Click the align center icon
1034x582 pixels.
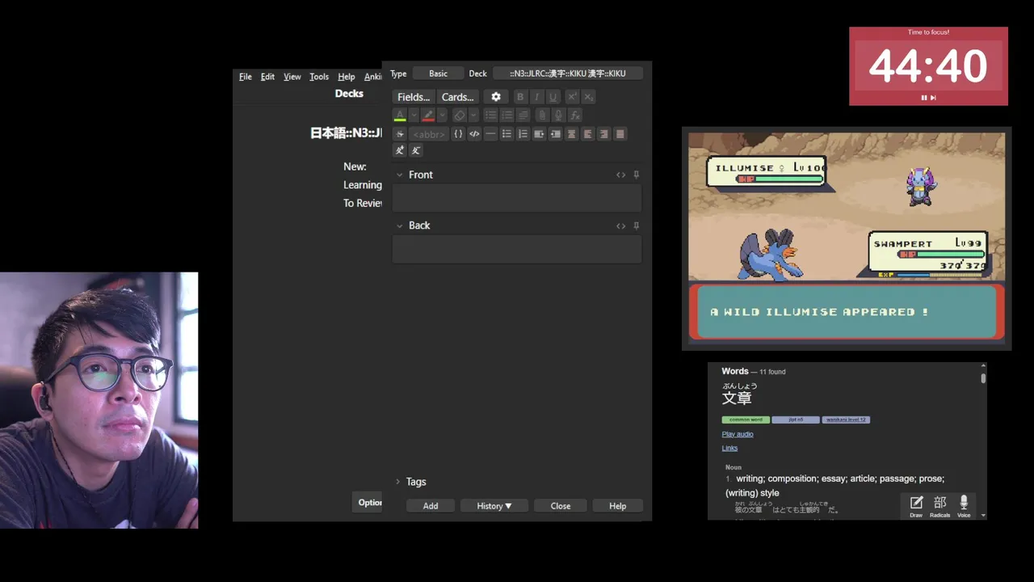571,134
